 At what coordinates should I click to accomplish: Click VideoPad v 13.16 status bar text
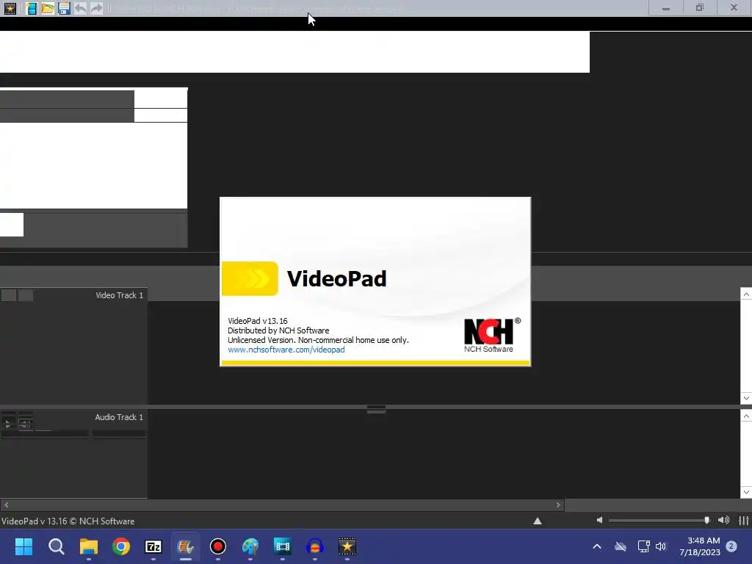tap(68, 521)
